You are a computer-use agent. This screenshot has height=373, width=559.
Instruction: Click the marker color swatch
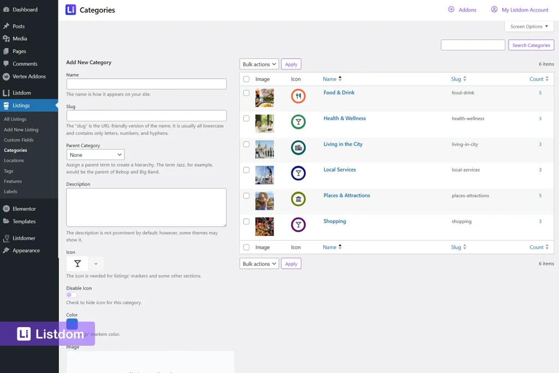(72, 324)
